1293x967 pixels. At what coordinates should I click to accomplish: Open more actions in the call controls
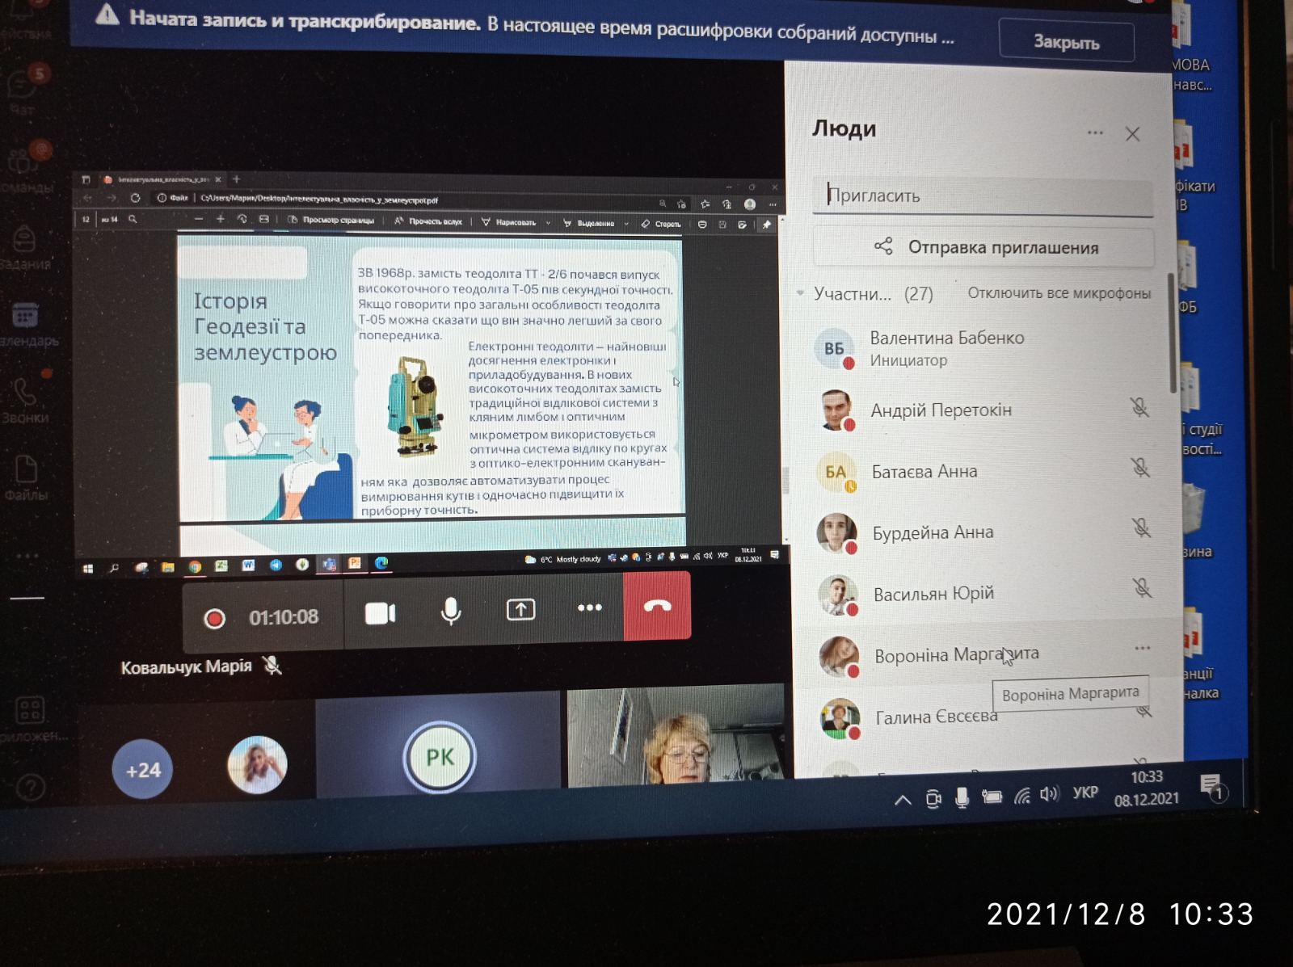(x=589, y=608)
